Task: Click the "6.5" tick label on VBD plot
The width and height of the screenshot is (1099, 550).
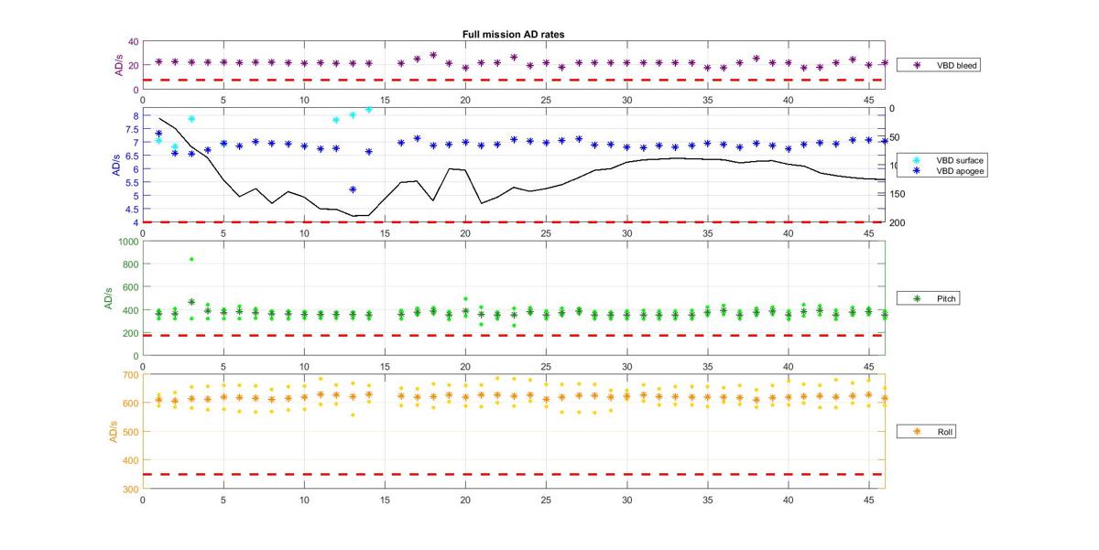Action: coord(132,156)
